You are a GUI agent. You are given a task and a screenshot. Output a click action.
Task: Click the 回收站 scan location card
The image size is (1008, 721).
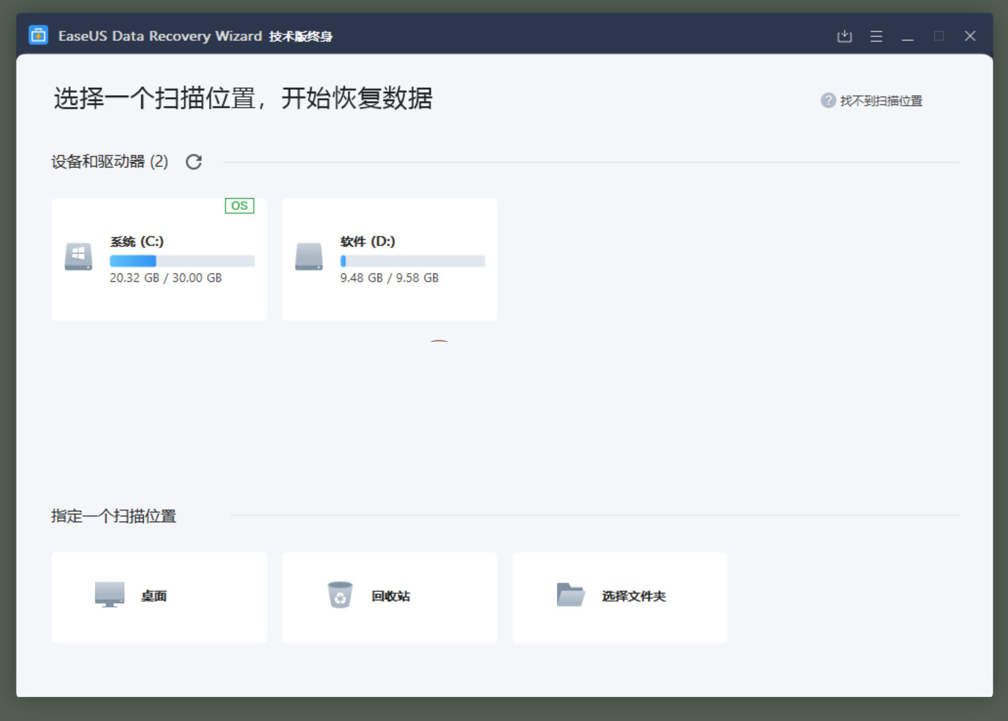[x=389, y=597]
